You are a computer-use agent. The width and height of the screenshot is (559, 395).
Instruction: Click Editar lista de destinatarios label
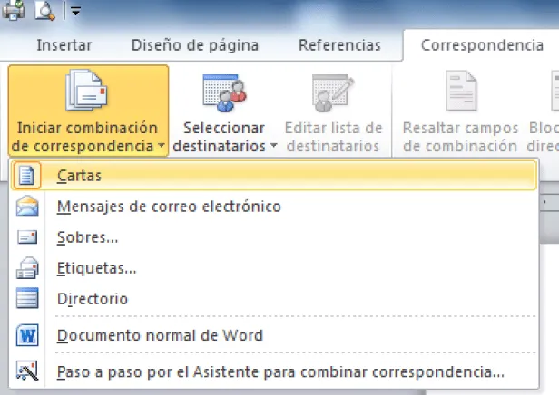pos(333,137)
